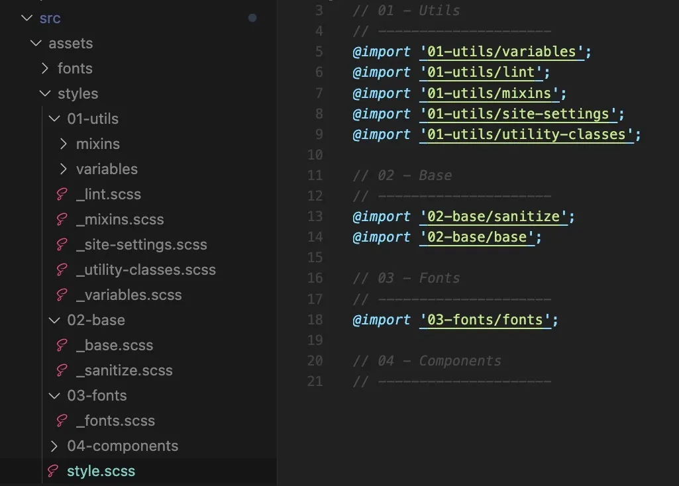The height and width of the screenshot is (486, 679).
Task: Collapse the 01-utils folder
Action: pyautogui.click(x=54, y=119)
